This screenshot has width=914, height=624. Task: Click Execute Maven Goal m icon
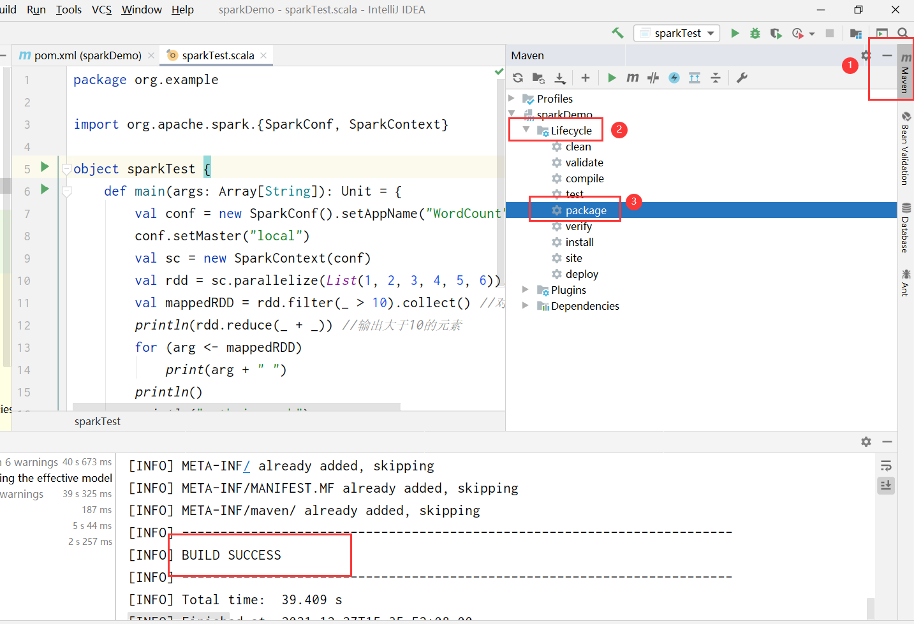(x=632, y=78)
